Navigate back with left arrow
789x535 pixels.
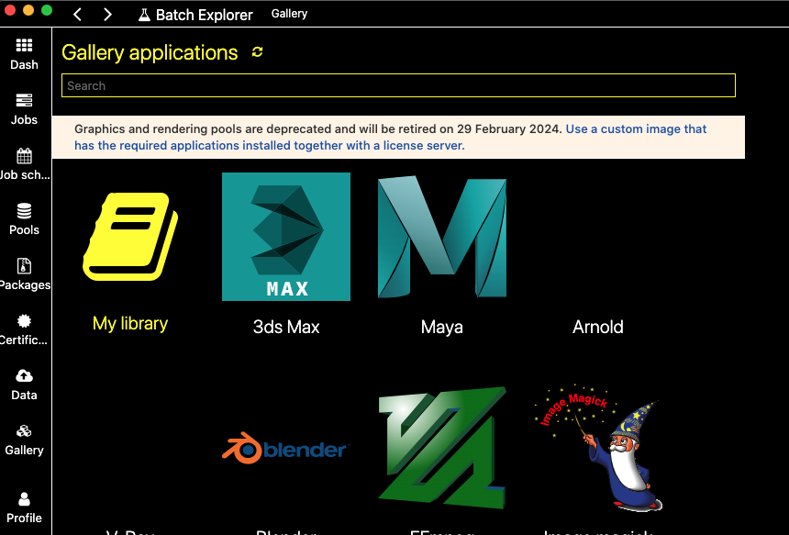(77, 14)
